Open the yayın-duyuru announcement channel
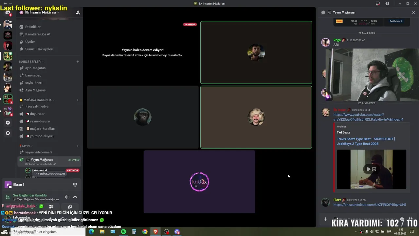Image resolution: width=419 pixels, height=236 pixels. click(49, 121)
